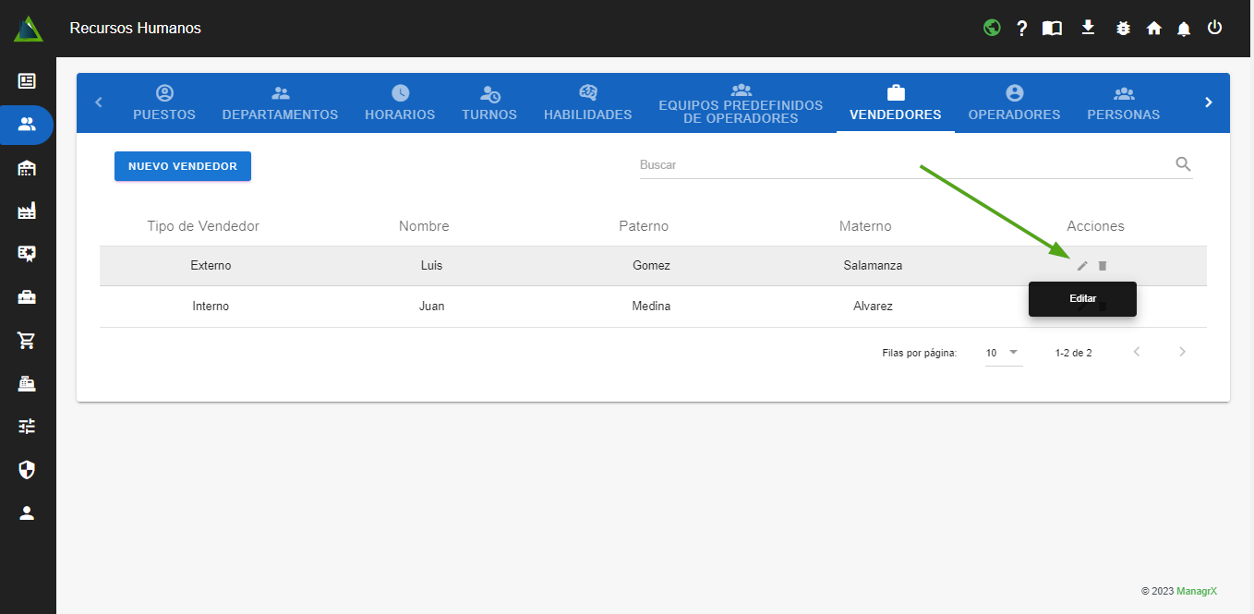This screenshot has width=1254, height=614.
Task: Open notifications bell icon
Action: [1184, 29]
